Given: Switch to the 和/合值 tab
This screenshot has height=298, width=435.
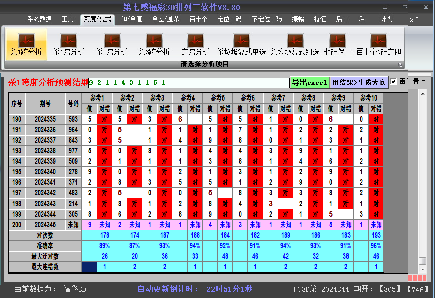Looking at the screenshot, I should coord(132,19).
